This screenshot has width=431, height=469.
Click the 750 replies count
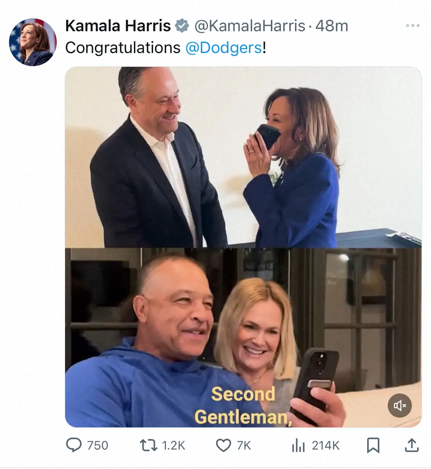pyautogui.click(x=98, y=445)
